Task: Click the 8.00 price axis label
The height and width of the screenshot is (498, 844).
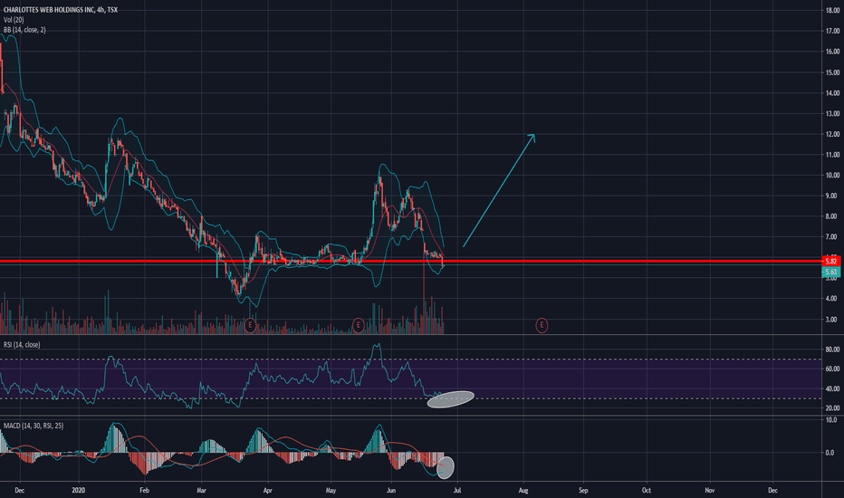Action: tap(832, 216)
